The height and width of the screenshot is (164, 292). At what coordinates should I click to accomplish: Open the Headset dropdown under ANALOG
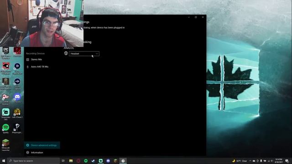coord(84,54)
